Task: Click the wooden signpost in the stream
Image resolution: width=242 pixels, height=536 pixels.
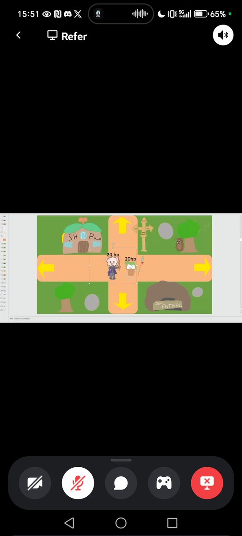Action: coord(143,234)
